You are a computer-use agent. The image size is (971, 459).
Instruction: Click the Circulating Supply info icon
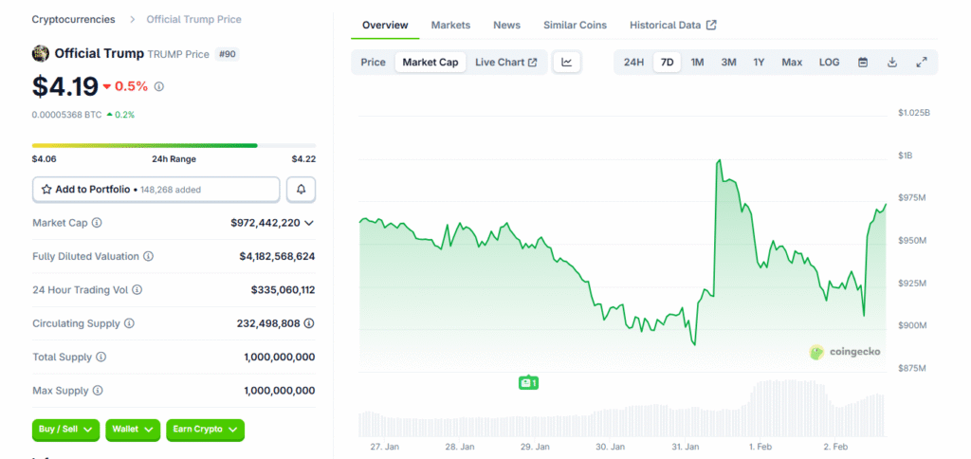click(x=129, y=323)
